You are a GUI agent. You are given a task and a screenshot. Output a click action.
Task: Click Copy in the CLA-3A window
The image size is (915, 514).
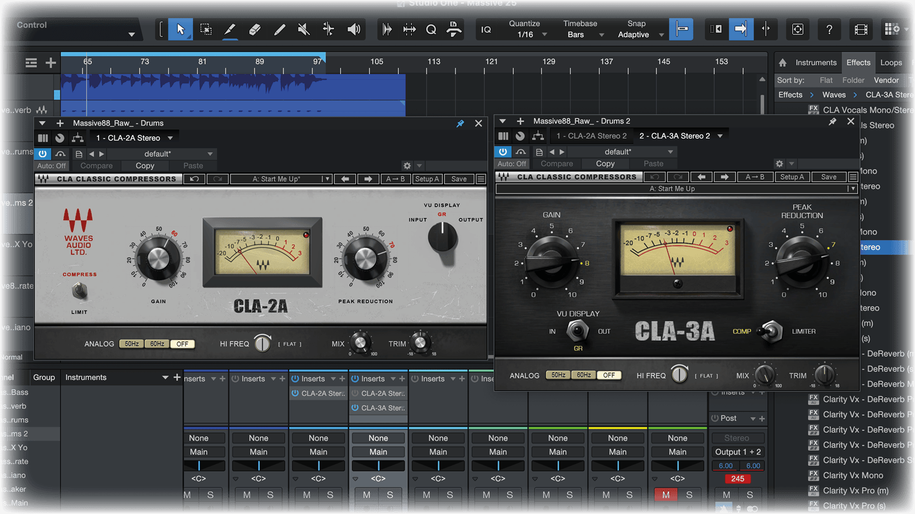click(x=605, y=164)
